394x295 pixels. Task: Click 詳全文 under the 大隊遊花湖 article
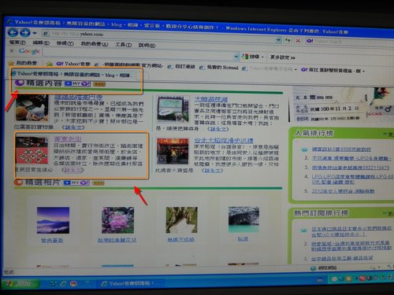(x=218, y=129)
